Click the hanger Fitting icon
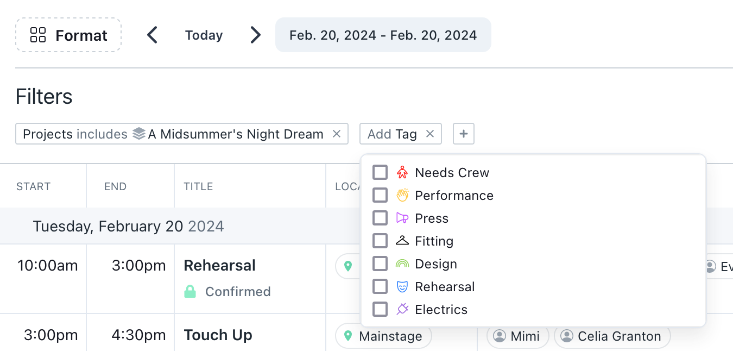The image size is (733, 351). pyautogui.click(x=402, y=241)
